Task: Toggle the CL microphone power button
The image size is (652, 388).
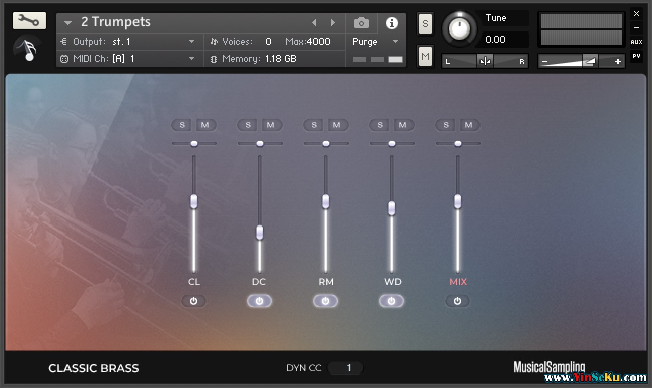Action: 194,301
